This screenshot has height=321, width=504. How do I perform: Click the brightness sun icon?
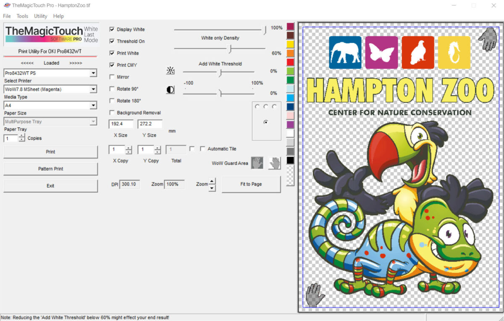pyautogui.click(x=170, y=70)
